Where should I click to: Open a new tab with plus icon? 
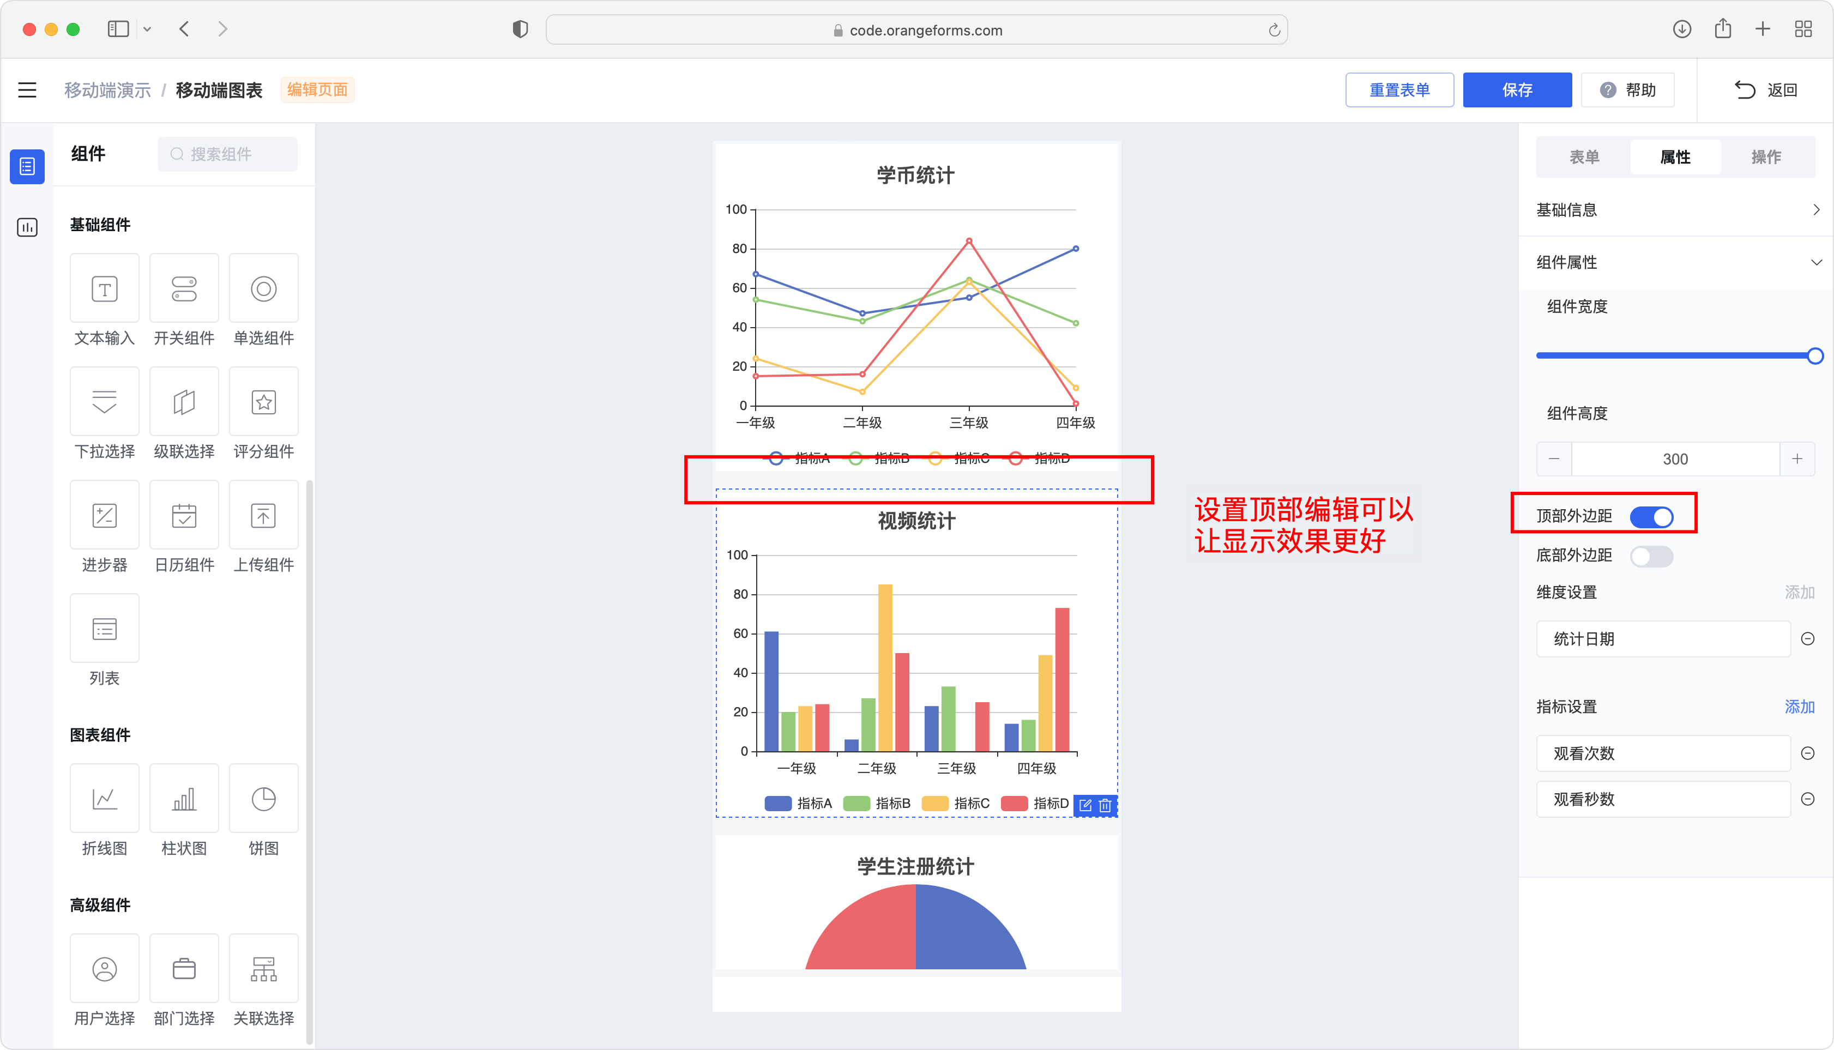click(x=1763, y=29)
